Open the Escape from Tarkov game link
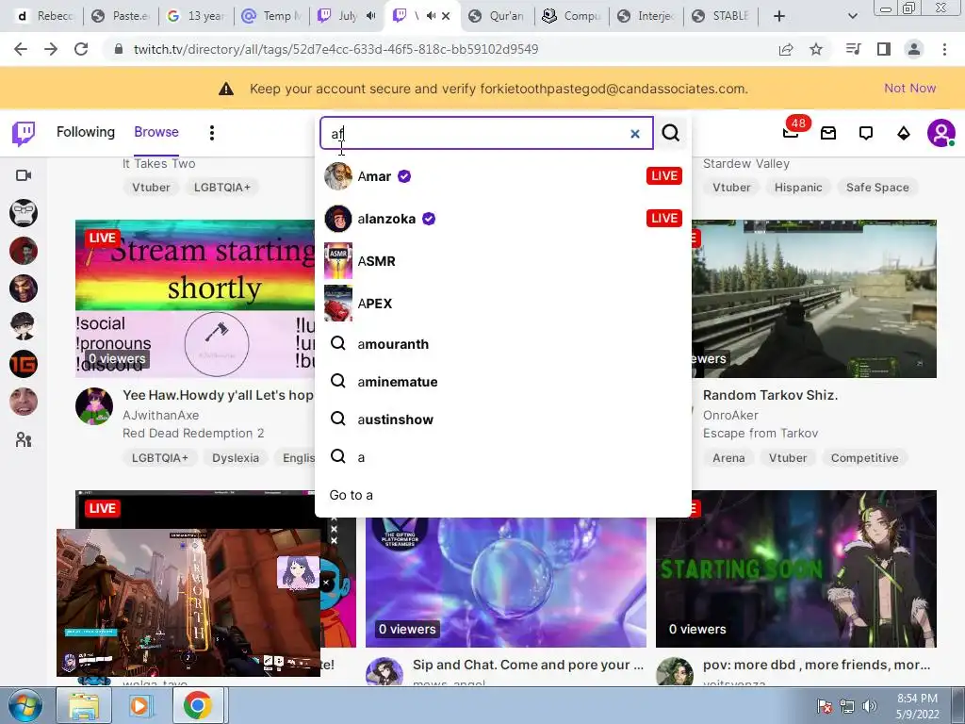The image size is (965, 724). tap(761, 434)
